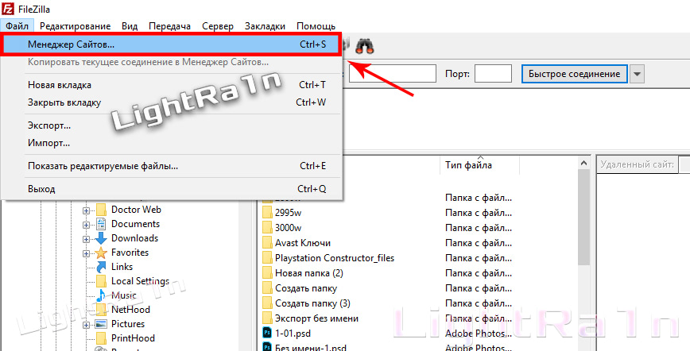Select the Local Settings tree item
The width and height of the screenshot is (690, 351).
pyautogui.click(x=140, y=281)
